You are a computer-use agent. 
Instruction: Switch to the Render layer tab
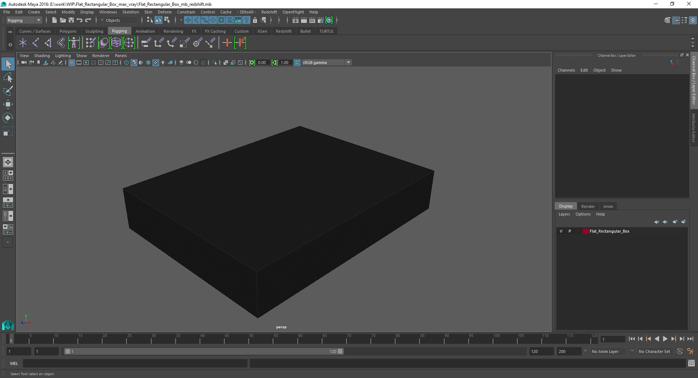(588, 206)
